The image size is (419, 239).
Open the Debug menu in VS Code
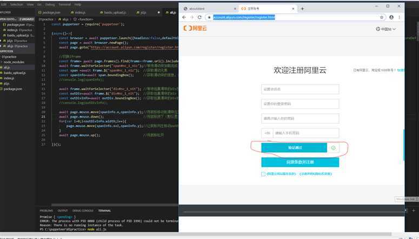coord(50,4)
